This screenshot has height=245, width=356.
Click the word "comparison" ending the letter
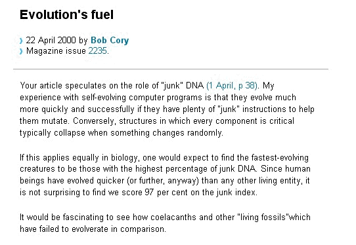click(x=143, y=229)
